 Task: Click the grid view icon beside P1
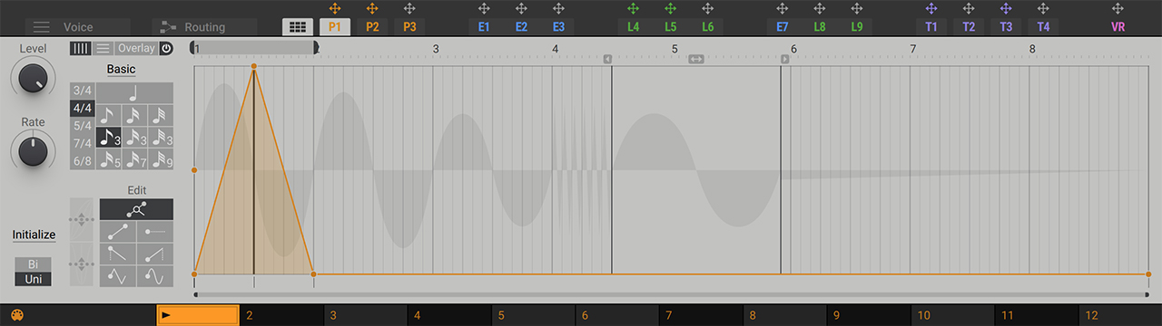click(x=297, y=27)
